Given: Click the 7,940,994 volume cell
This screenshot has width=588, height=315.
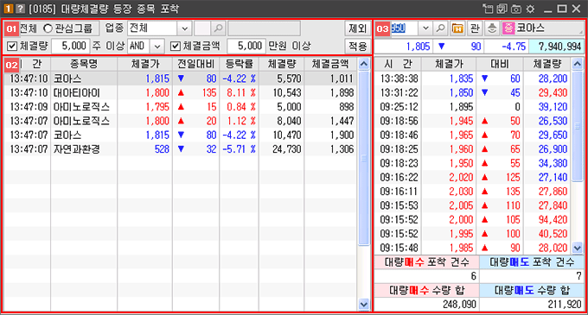Looking at the screenshot, I should click(x=556, y=47).
